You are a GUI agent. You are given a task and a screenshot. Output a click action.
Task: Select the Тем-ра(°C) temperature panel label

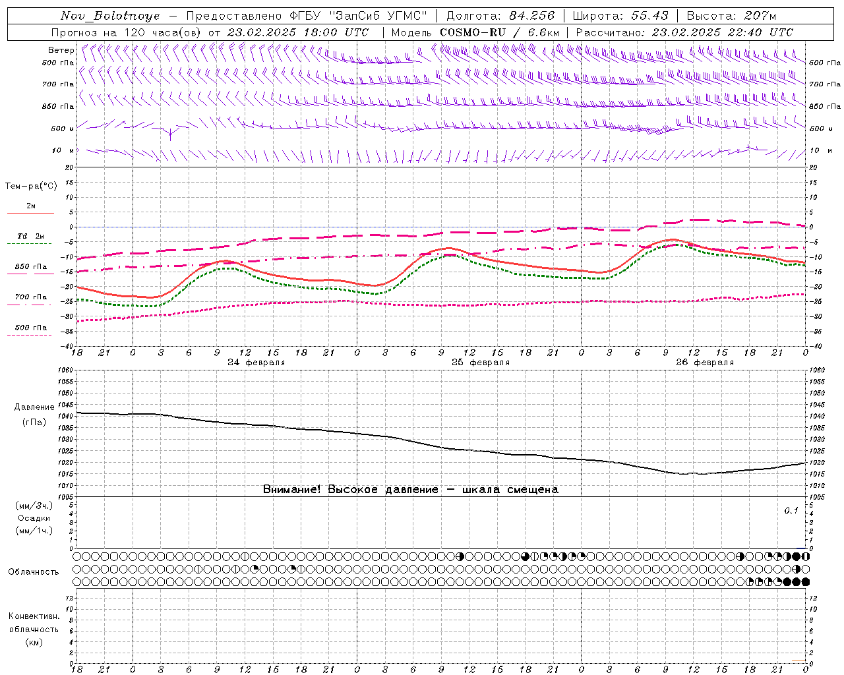(x=31, y=187)
